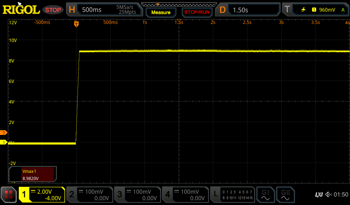Open the red main menu grid icon
Screen dimensions: 350x205
pyautogui.click(x=8, y=195)
